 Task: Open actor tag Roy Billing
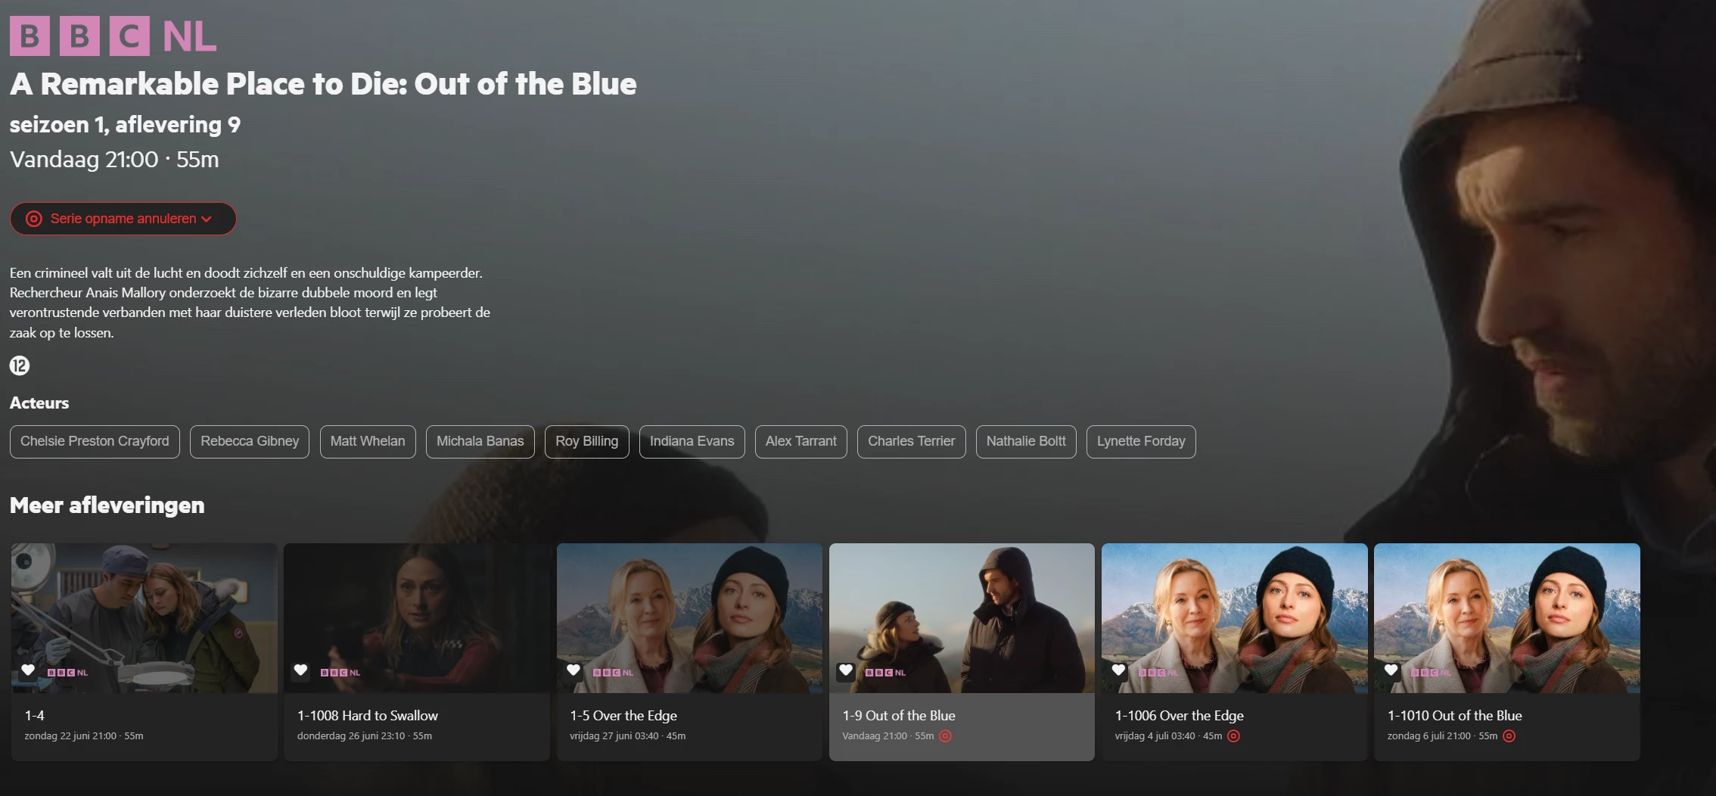[587, 441]
